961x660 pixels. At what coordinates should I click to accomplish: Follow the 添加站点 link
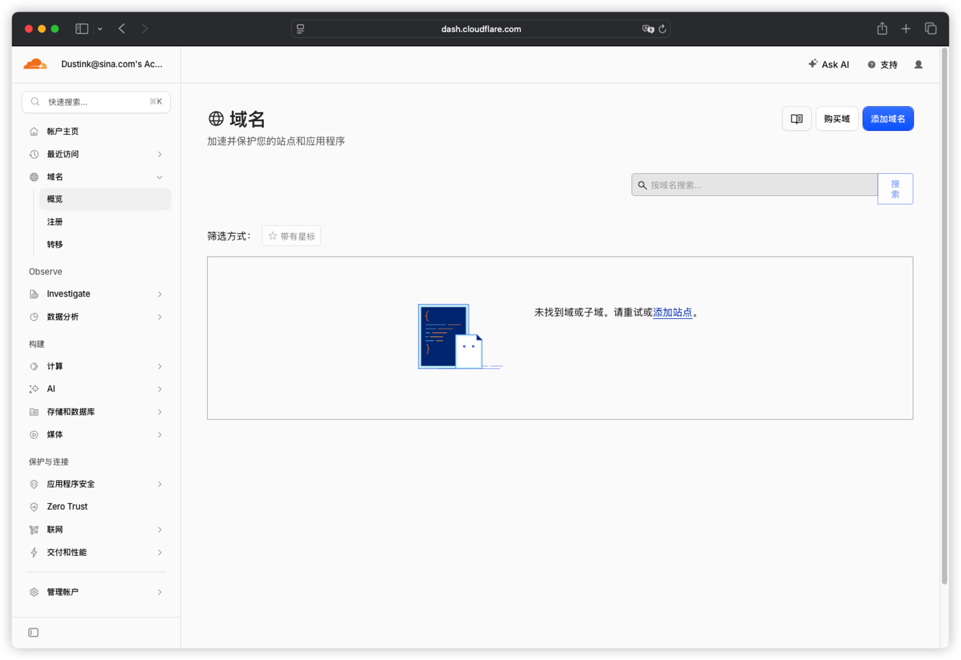click(x=673, y=312)
